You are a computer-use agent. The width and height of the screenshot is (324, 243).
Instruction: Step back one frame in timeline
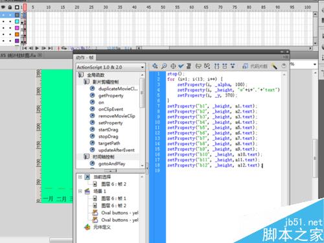tap(31, 48)
